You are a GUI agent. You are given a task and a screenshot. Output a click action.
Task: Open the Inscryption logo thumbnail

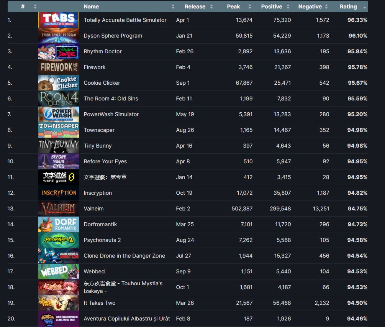coord(59,193)
